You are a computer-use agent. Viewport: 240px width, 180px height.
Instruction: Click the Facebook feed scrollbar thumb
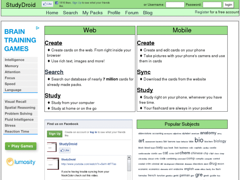(129, 165)
